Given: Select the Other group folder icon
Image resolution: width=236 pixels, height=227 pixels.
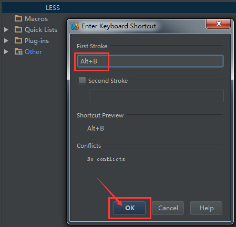Looking at the screenshot, I should click(x=18, y=52).
